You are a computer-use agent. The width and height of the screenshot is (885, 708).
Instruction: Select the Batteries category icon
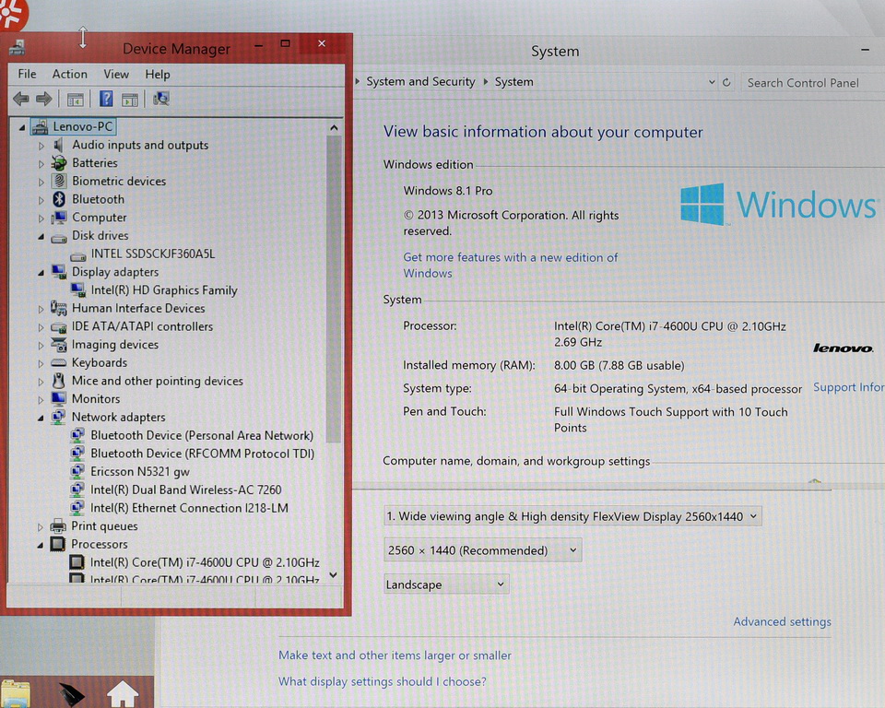pos(58,163)
